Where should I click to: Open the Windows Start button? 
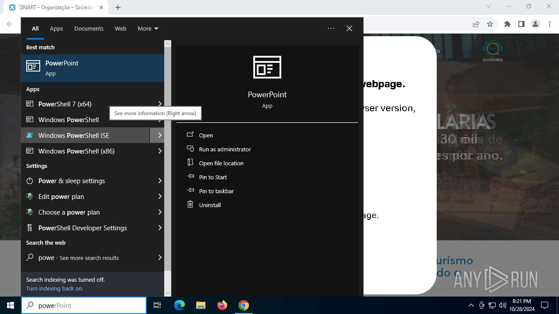(x=10, y=305)
